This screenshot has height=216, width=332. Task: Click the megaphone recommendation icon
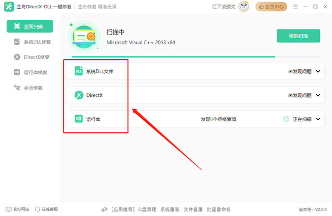105,209
